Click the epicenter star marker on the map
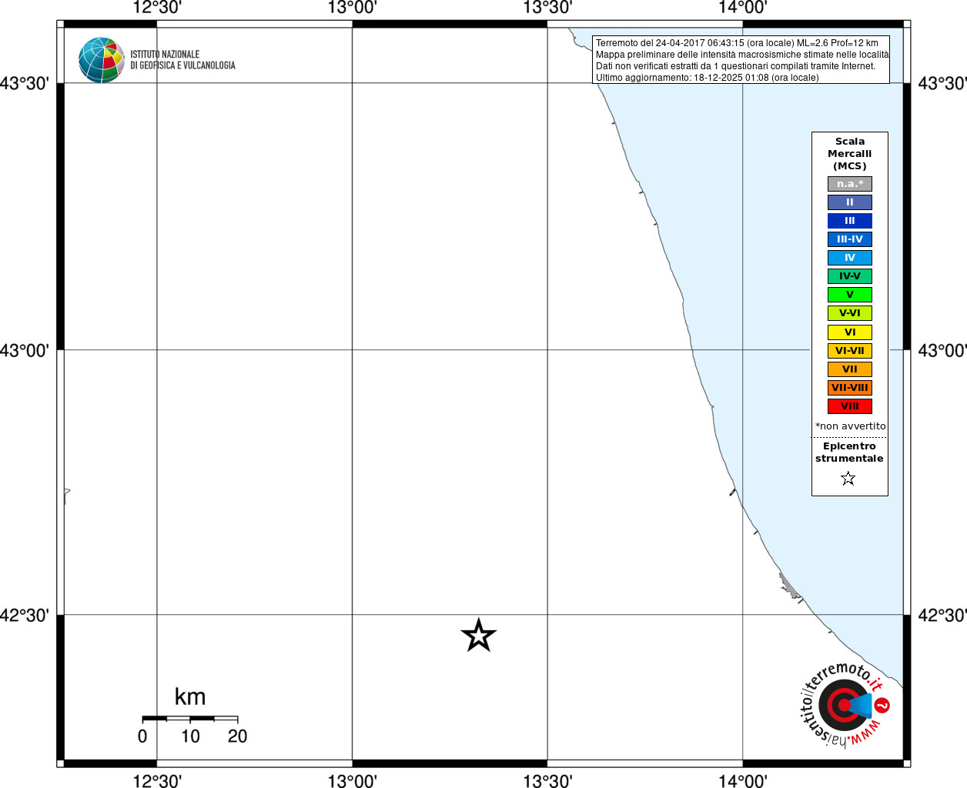This screenshot has width=967, height=788. coord(479,636)
